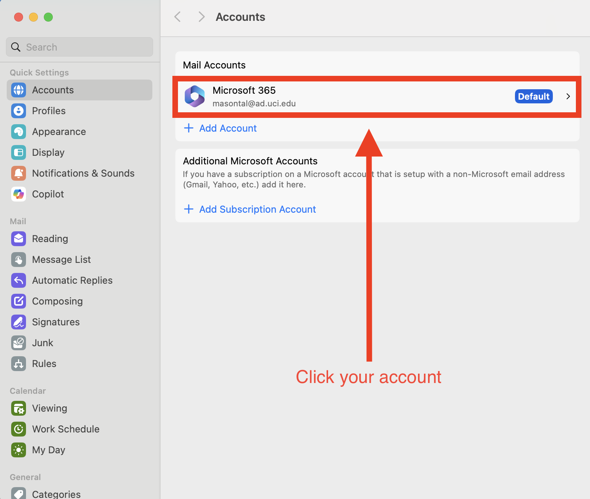Click the Calendar section label in sidebar

[28, 391]
